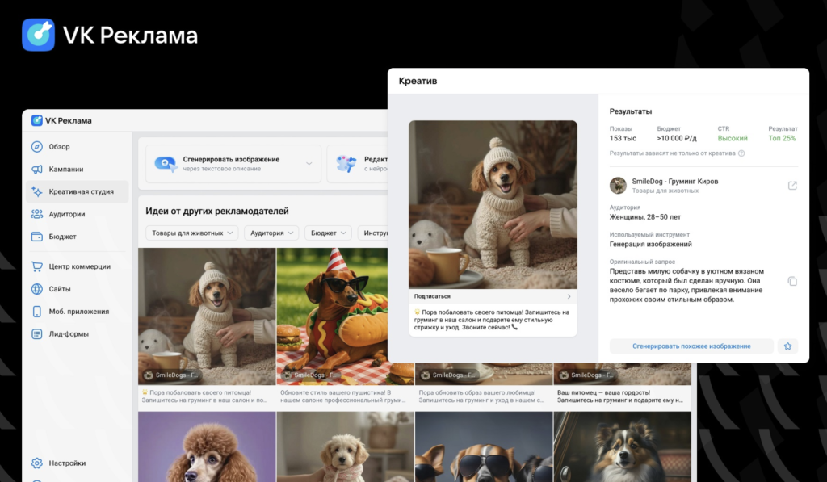Add creative to favorites with star icon
Screen dimensions: 827x482
point(787,346)
